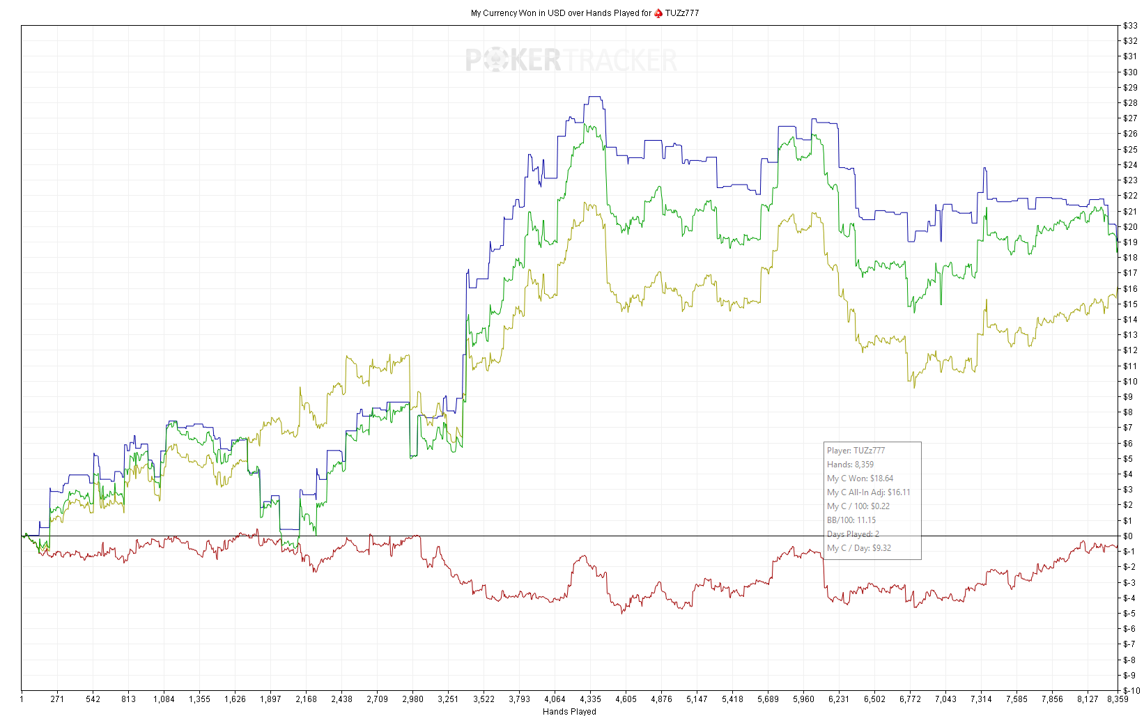Click the y-axis label '$-8'
1144x716 pixels.
pos(1129,660)
